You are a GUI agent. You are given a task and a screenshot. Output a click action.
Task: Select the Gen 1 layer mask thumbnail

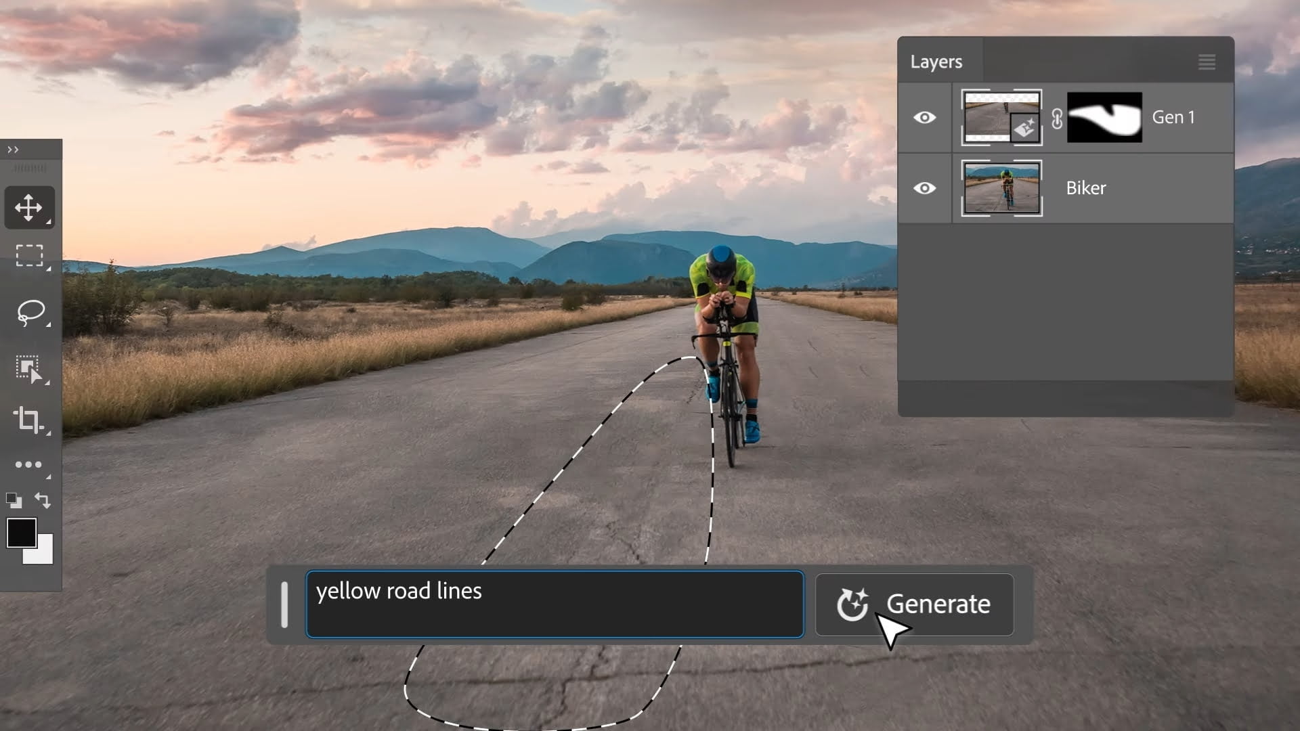[x=1104, y=118]
